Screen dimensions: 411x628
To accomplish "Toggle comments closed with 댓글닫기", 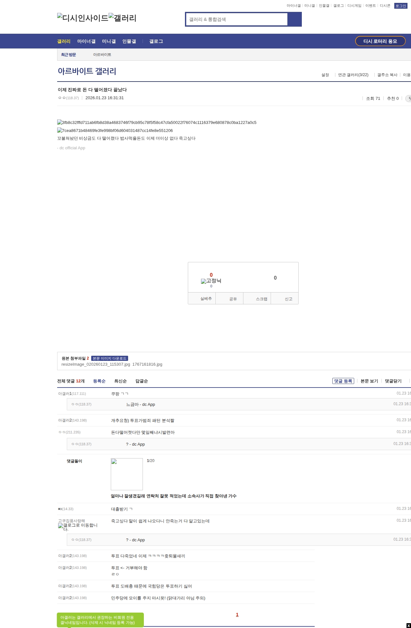I will pyautogui.click(x=393, y=381).
